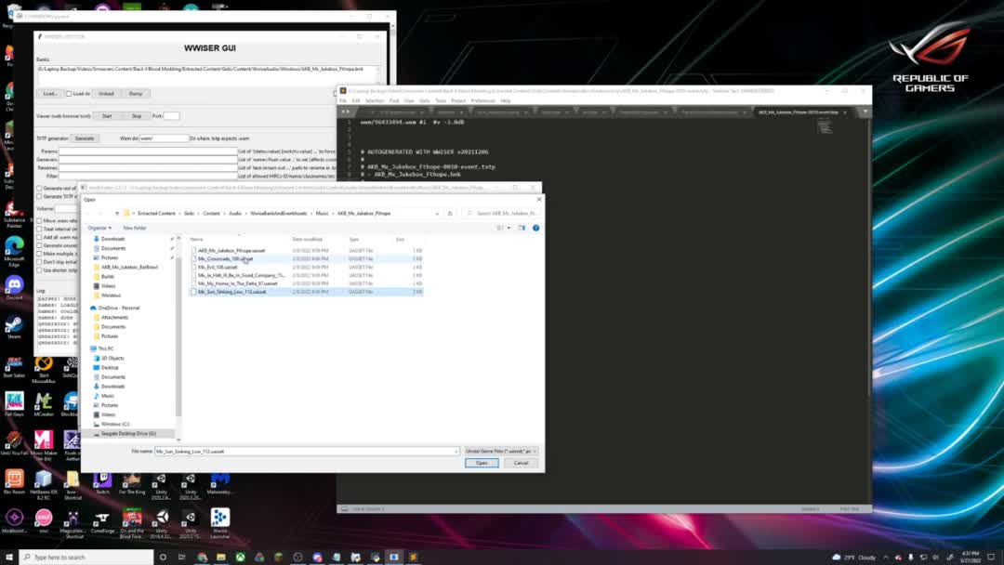Toggle 'Generate rest of' checkbox in Wwiser

coord(40,188)
